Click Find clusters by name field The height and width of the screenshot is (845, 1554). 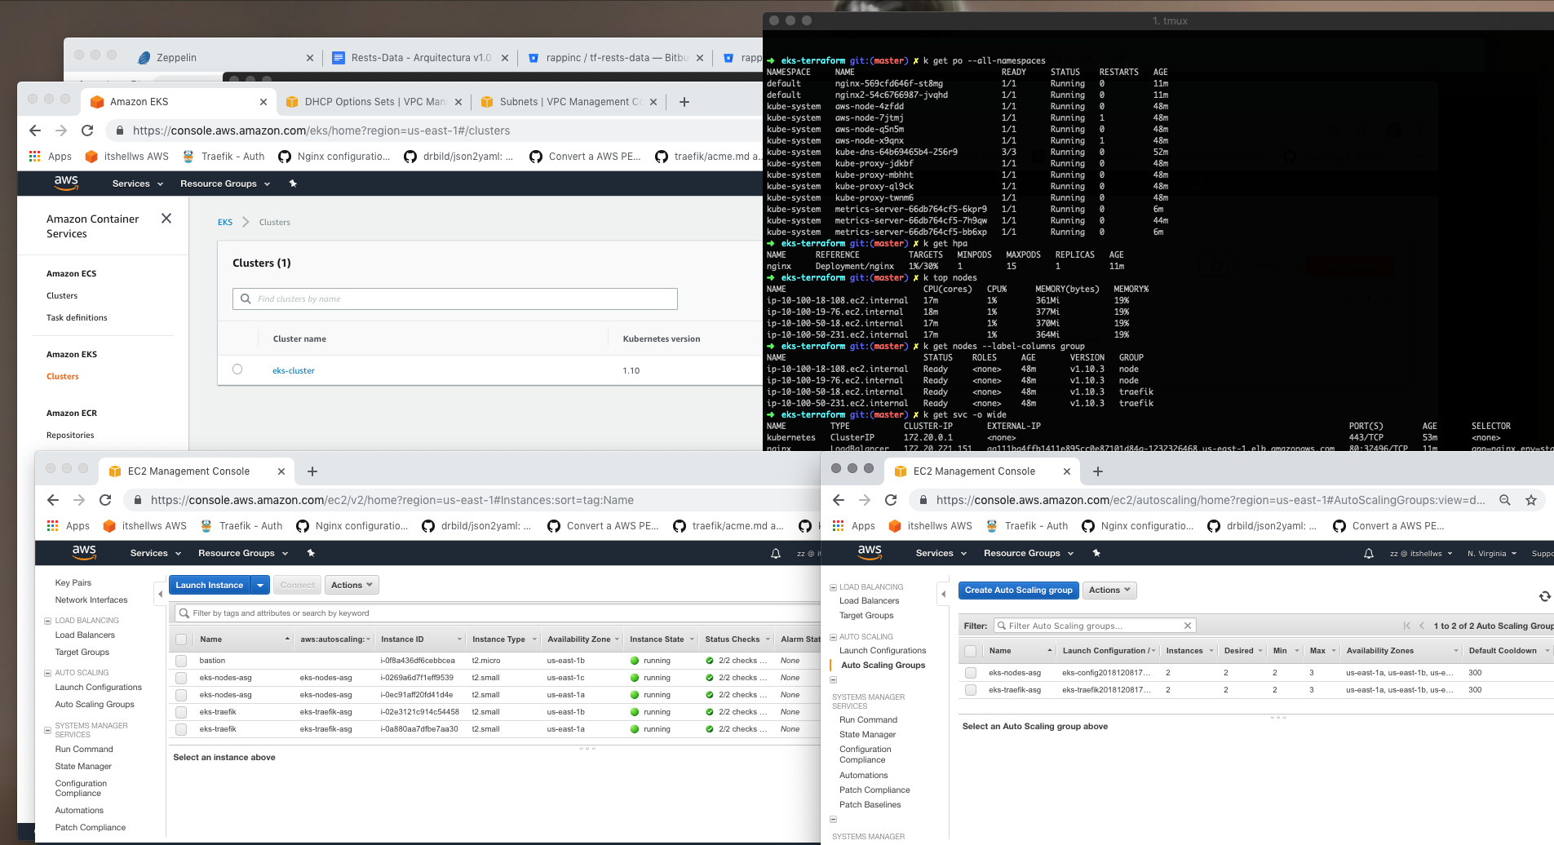pyautogui.click(x=455, y=299)
